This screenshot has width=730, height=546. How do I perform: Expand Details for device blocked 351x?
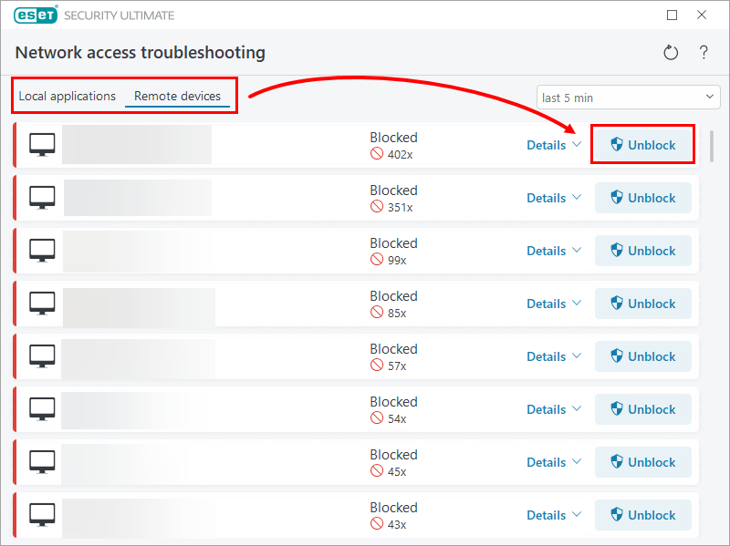553,198
